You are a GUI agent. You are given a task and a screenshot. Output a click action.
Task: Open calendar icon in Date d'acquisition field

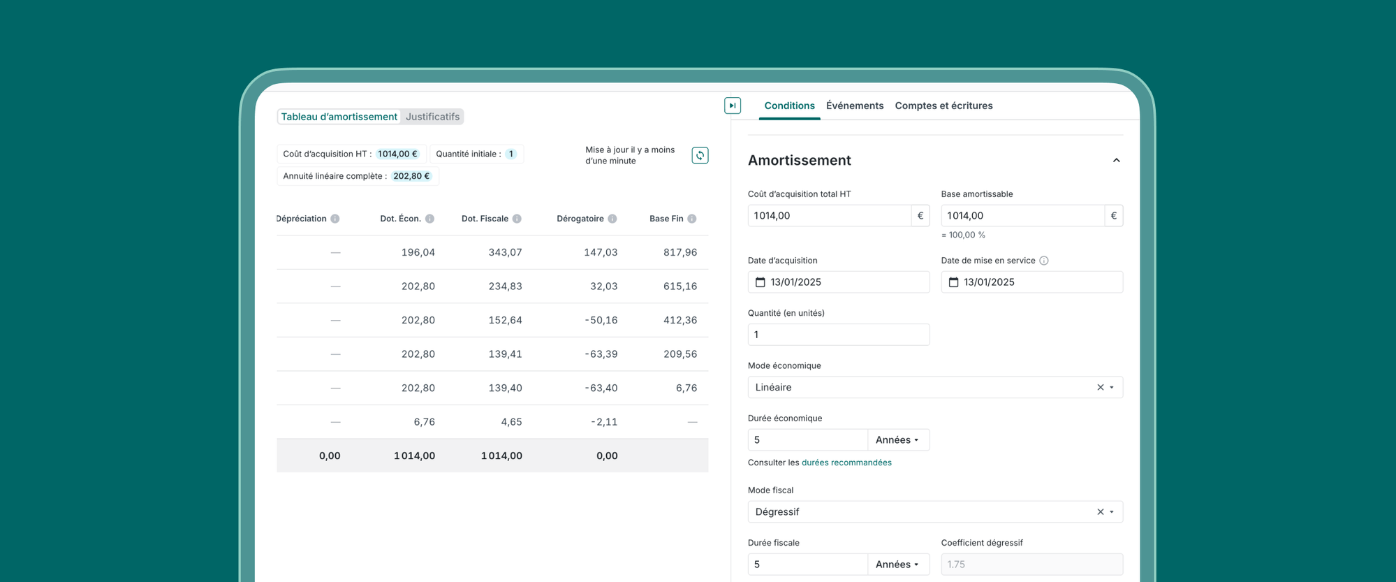pyautogui.click(x=760, y=282)
